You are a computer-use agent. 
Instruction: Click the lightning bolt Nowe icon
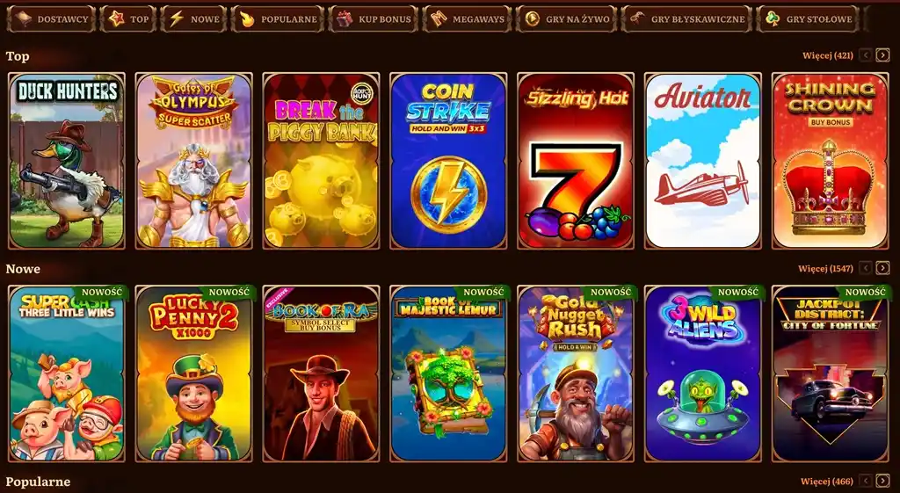(177, 19)
